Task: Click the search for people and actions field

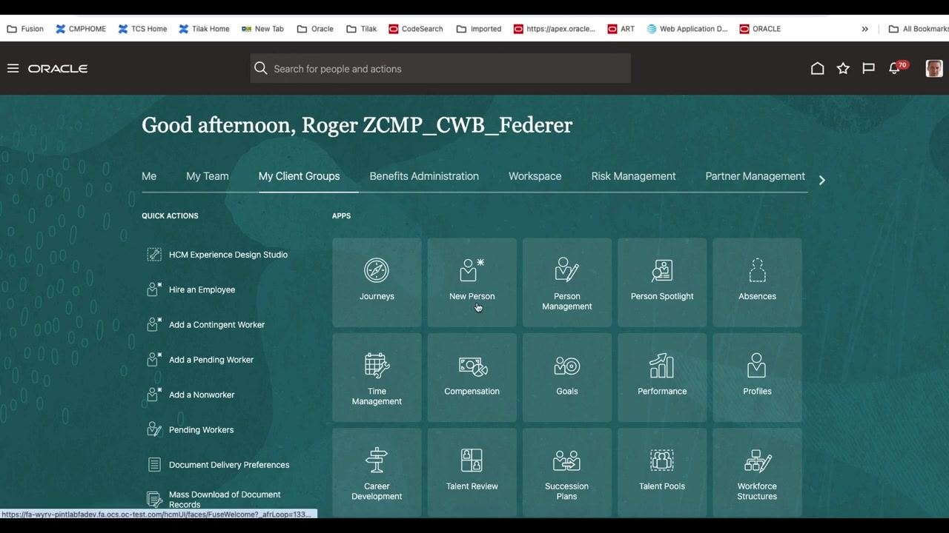Action: pos(440,68)
